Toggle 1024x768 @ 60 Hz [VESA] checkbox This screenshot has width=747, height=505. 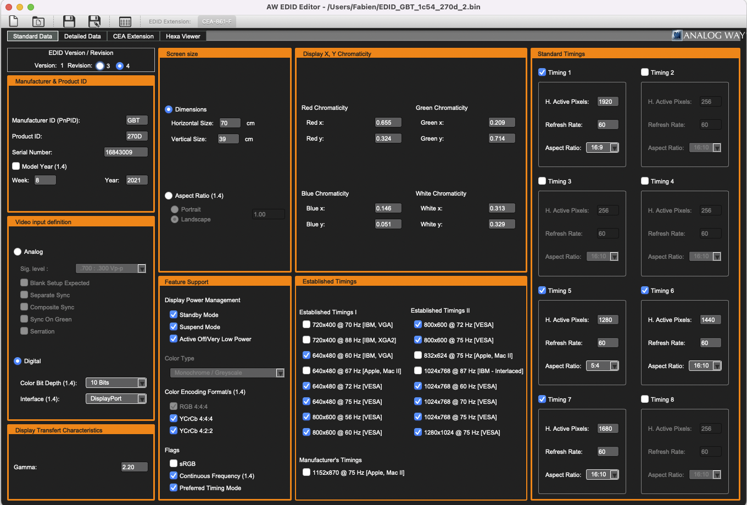[418, 386]
